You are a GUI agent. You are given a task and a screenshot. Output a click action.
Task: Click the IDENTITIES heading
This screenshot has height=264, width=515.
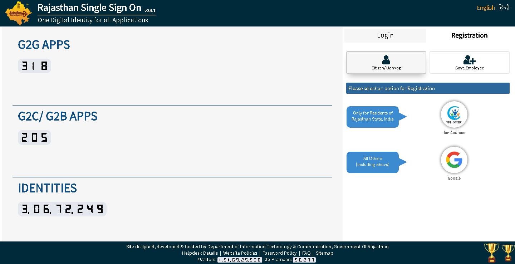(47, 188)
